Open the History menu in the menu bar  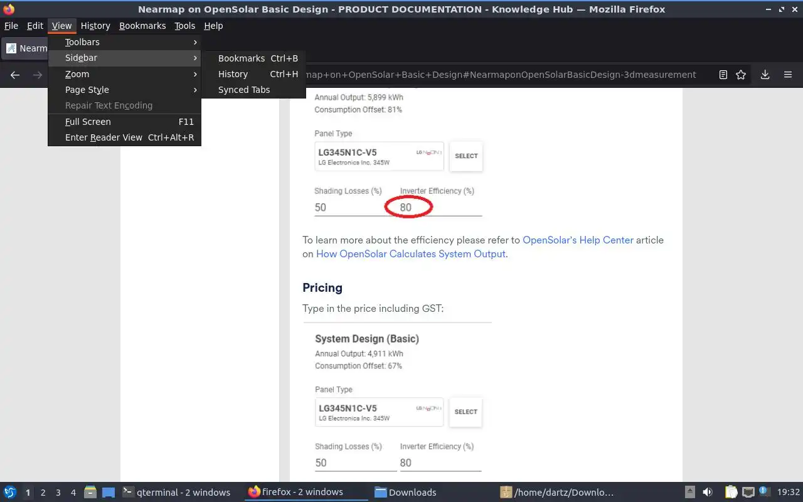click(x=95, y=26)
